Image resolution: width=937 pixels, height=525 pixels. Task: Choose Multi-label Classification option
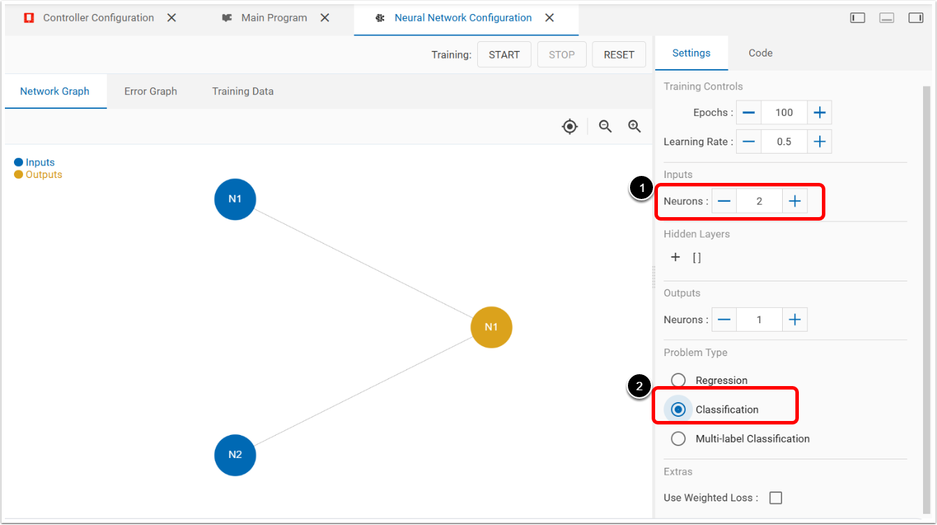pyautogui.click(x=678, y=439)
